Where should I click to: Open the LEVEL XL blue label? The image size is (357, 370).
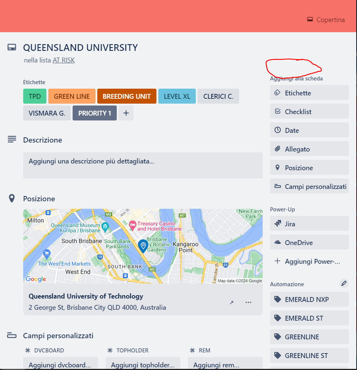pyautogui.click(x=177, y=96)
